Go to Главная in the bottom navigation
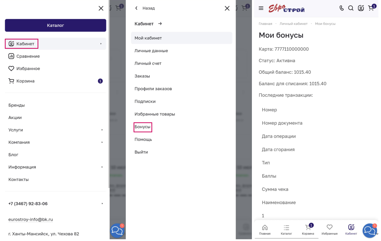 pos(265,229)
